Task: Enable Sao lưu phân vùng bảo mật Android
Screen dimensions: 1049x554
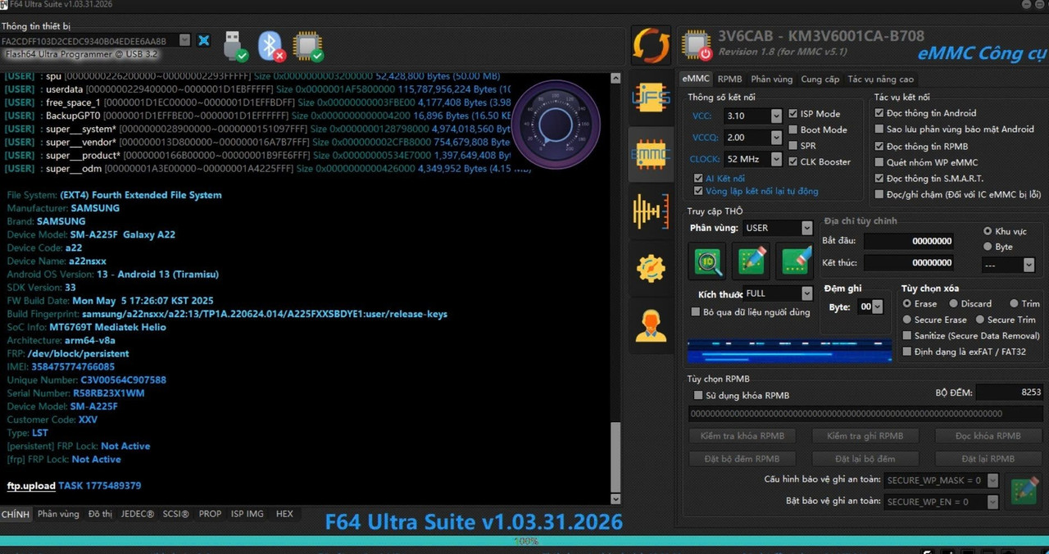Action: pyautogui.click(x=879, y=129)
